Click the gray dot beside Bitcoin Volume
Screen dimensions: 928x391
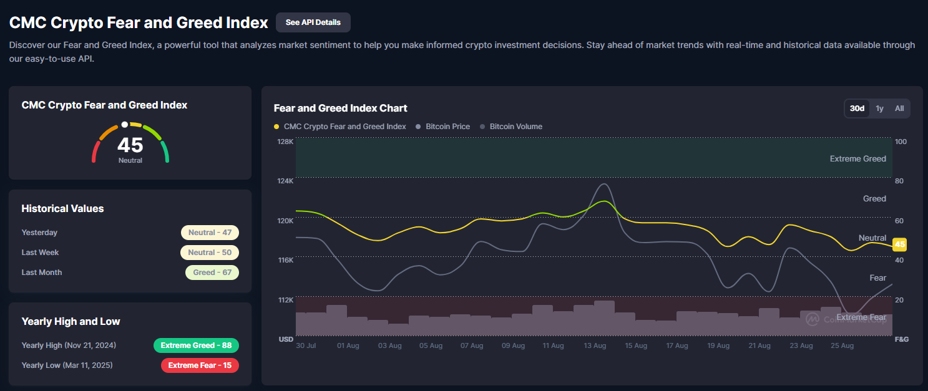pos(482,127)
